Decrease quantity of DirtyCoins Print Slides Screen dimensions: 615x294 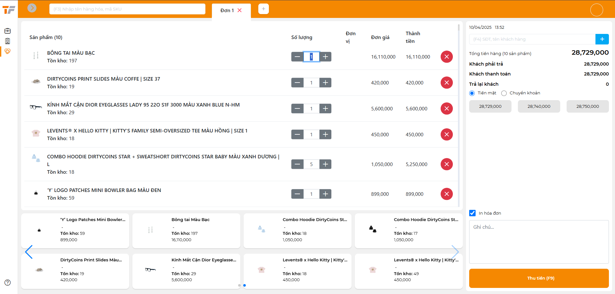297,83
